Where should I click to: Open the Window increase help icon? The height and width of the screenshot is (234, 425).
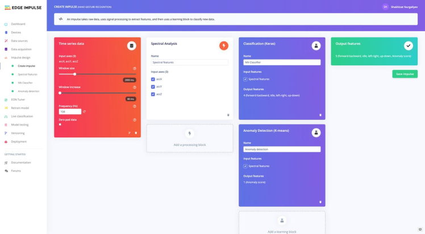pyautogui.click(x=135, y=87)
